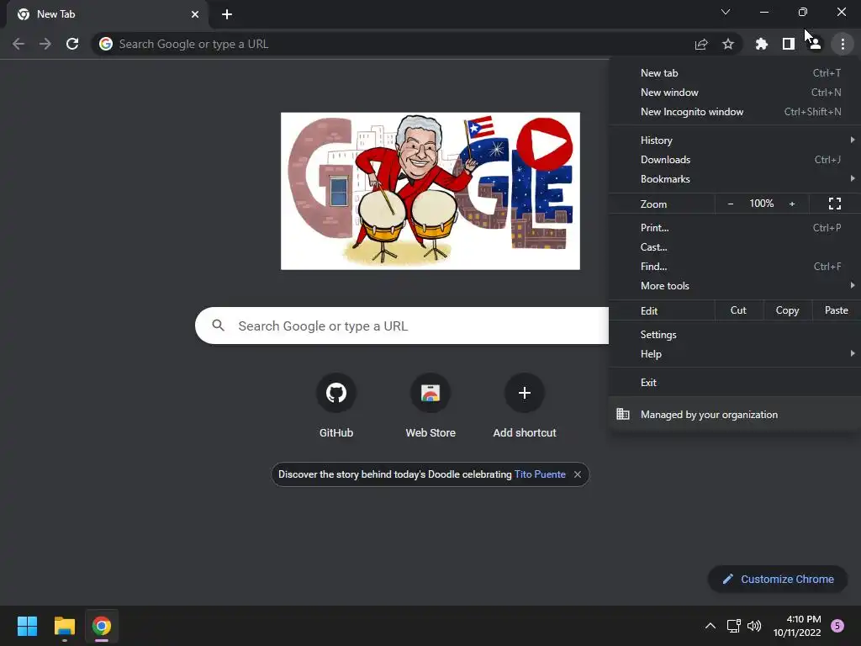Close the New Tab tab
Image resolution: width=861 pixels, height=646 pixels.
pyautogui.click(x=195, y=14)
